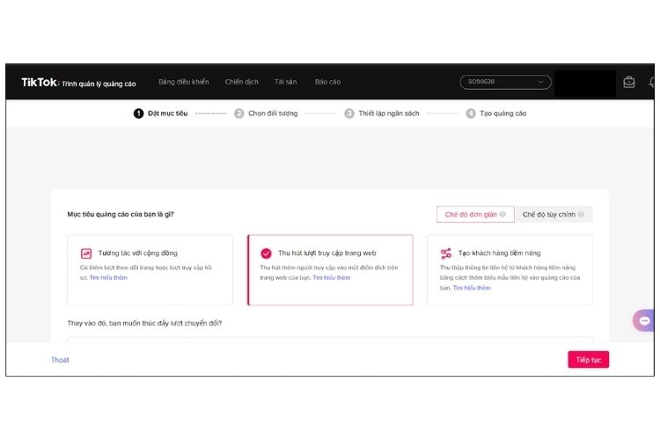Click the 'Tương tác với cộng đồng' chart icon

click(x=86, y=253)
